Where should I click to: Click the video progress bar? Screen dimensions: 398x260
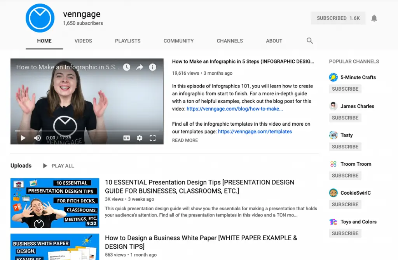coord(87,131)
